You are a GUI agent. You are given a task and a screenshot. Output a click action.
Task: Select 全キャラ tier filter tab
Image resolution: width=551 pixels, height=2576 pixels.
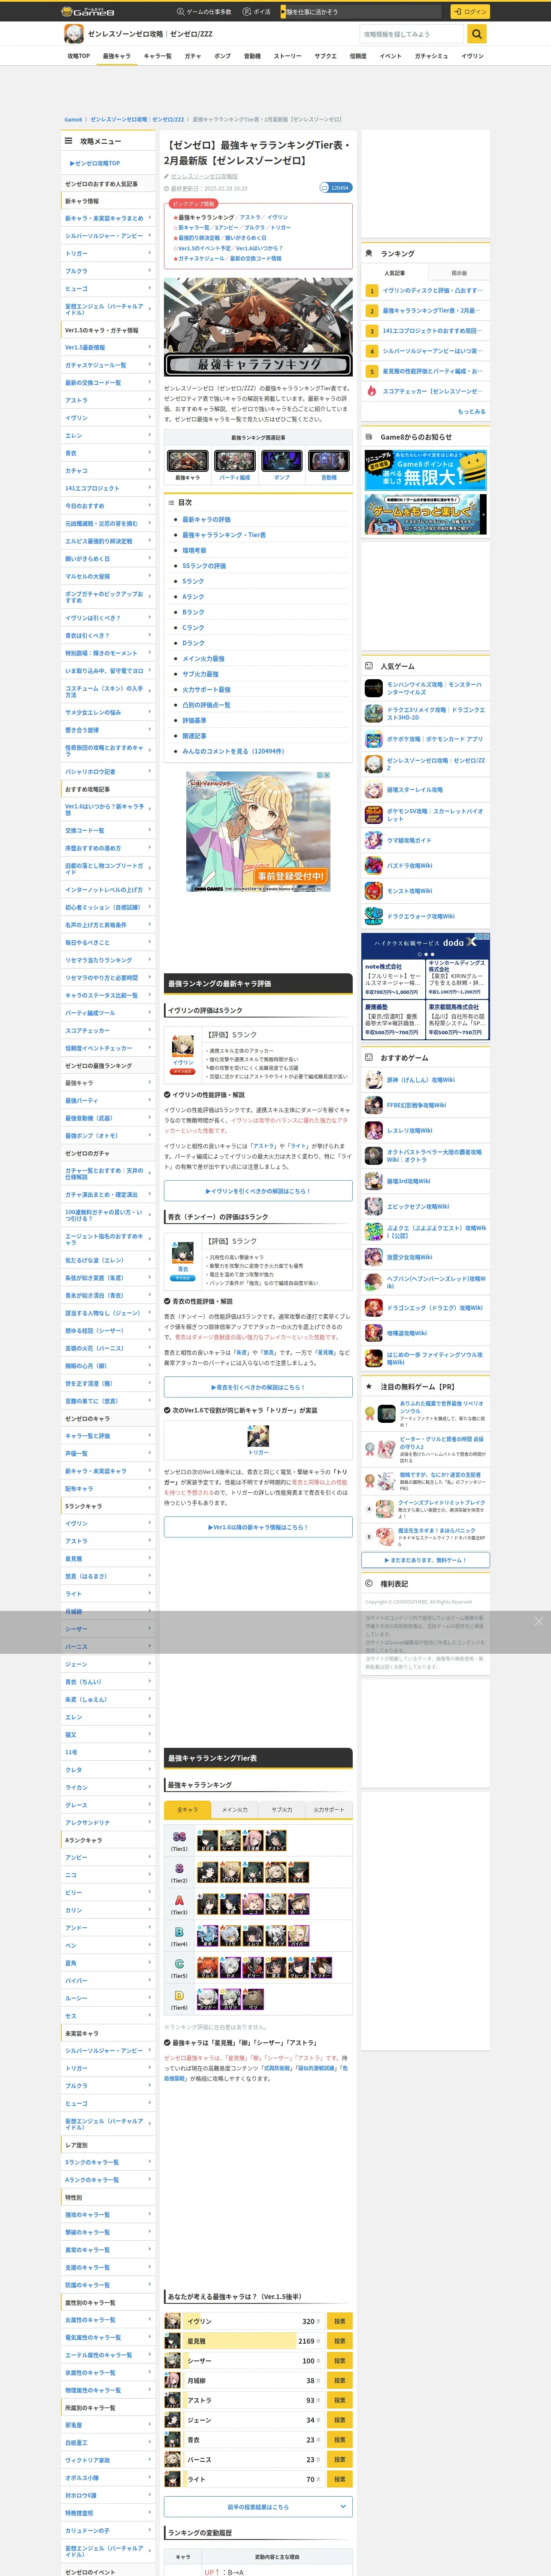pyautogui.click(x=188, y=1809)
